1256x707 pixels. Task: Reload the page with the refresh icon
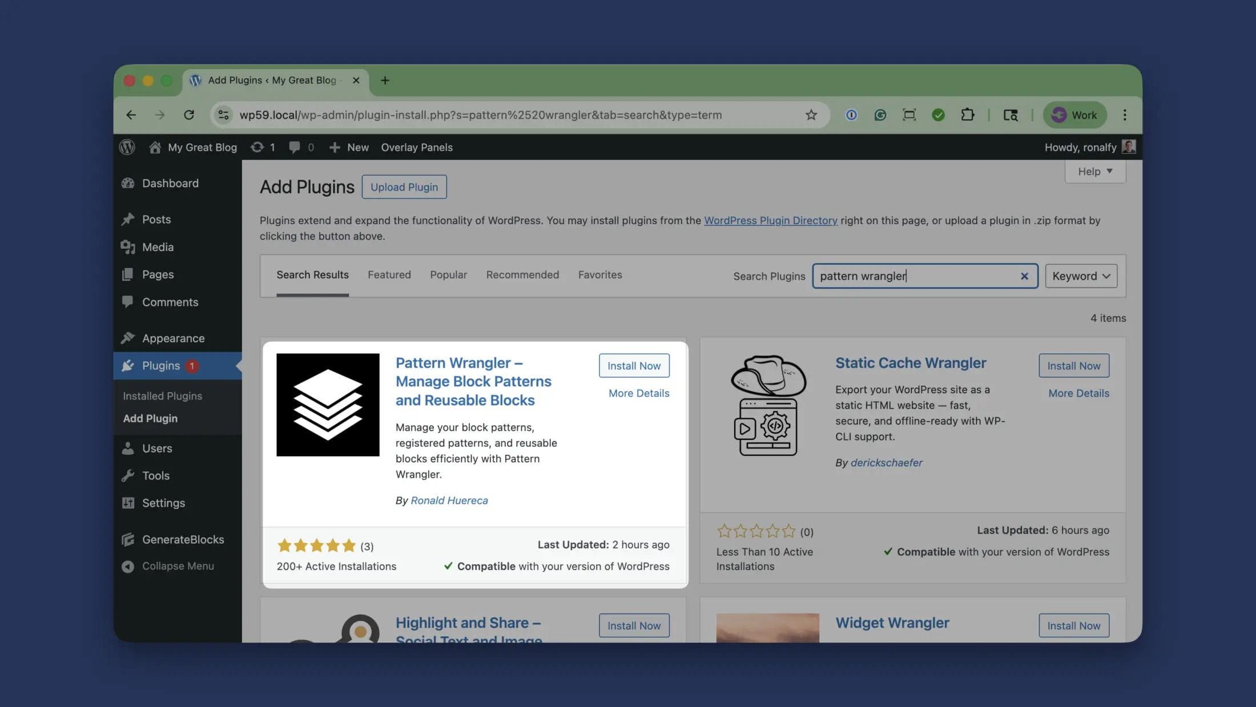189,115
